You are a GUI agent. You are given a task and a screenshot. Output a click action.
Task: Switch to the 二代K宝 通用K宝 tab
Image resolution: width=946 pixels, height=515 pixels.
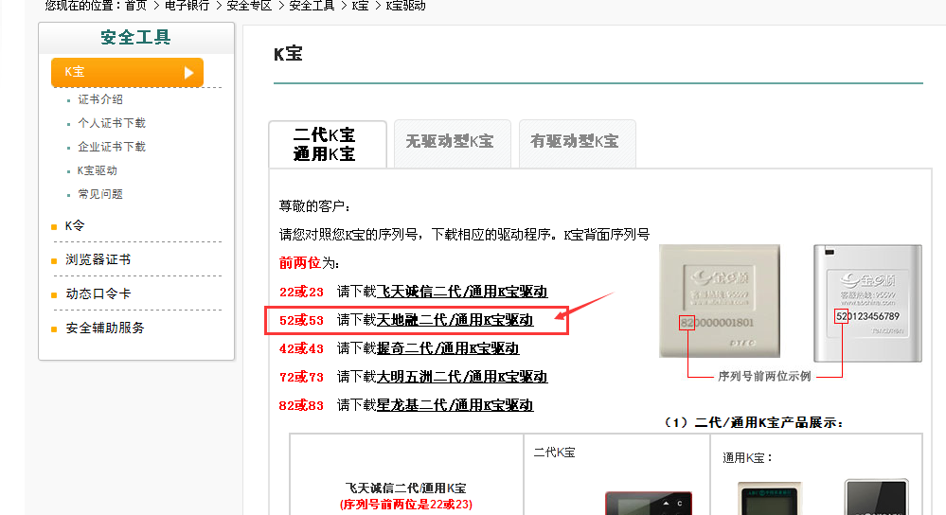pyautogui.click(x=327, y=144)
